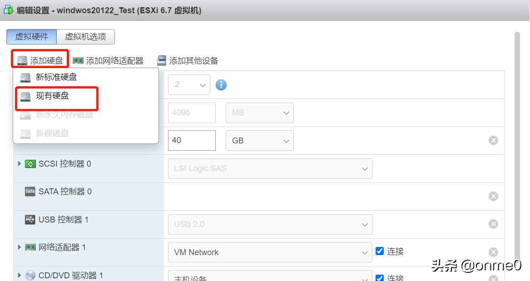
Task: Click the device icon in 添加其他设备
Action: 162,60
